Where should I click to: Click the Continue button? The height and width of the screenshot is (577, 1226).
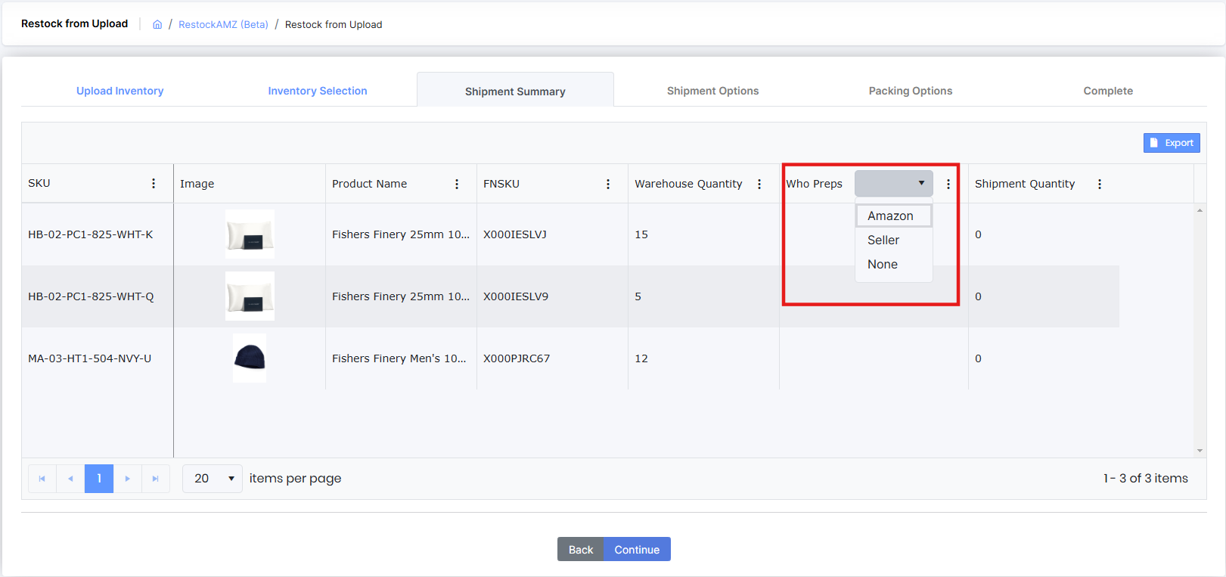tap(637, 550)
